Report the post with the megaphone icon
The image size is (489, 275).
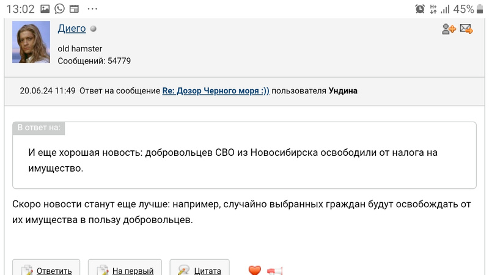(274, 270)
